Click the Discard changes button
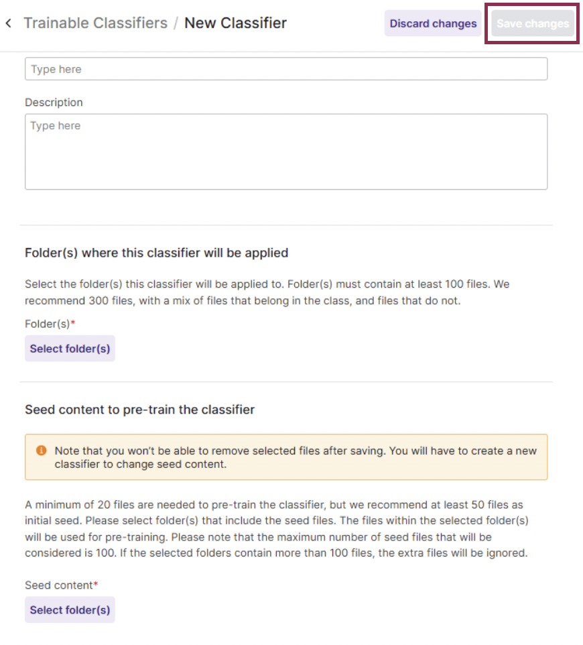Screen dimensions: 583x645 pyautogui.click(x=433, y=23)
